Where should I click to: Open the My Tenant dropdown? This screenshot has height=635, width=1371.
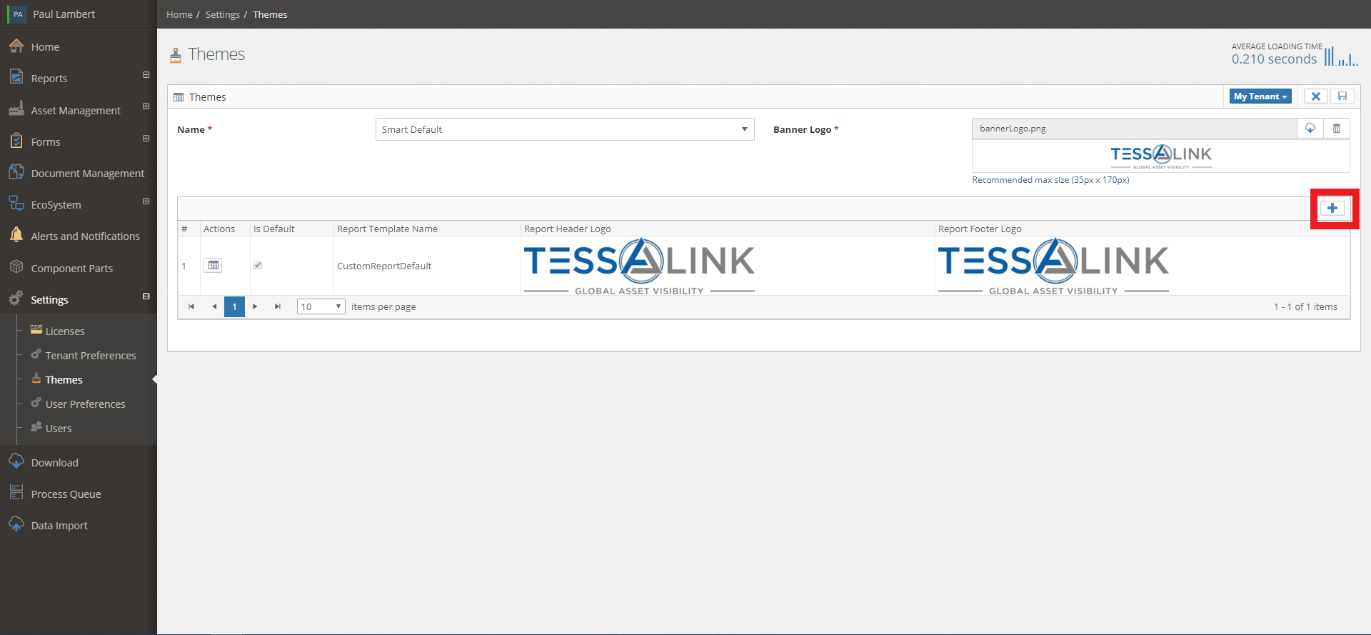pyautogui.click(x=1260, y=96)
